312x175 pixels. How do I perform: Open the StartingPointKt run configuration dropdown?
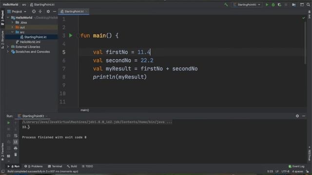(247, 4)
